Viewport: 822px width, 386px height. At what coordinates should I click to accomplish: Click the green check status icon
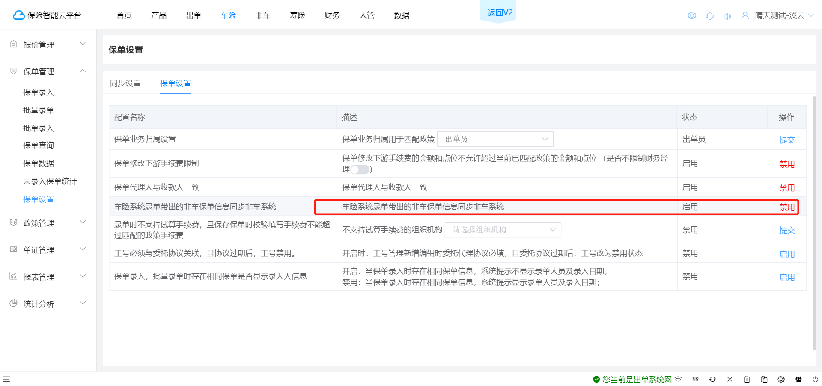click(596, 379)
